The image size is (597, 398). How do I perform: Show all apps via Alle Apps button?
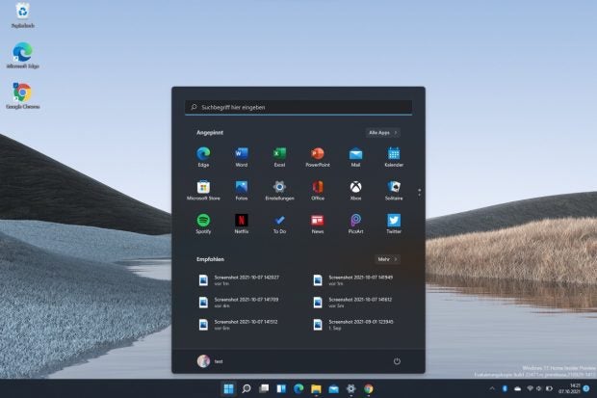(x=382, y=133)
